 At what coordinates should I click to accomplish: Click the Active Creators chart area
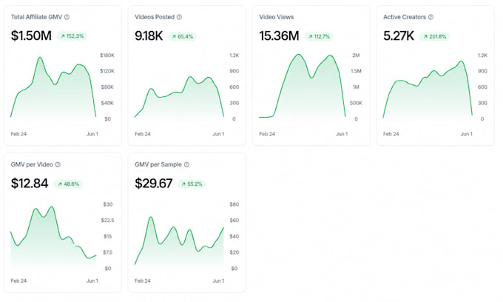pyautogui.click(x=428, y=90)
